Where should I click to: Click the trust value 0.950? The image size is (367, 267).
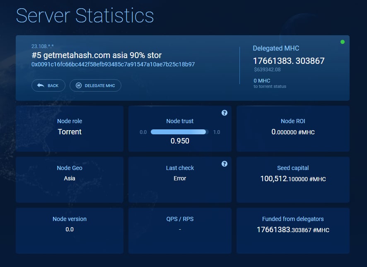click(x=180, y=141)
